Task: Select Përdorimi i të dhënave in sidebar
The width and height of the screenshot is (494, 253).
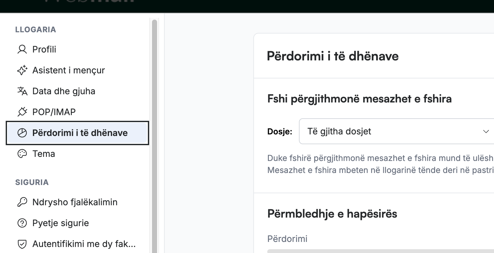Action: click(77, 133)
